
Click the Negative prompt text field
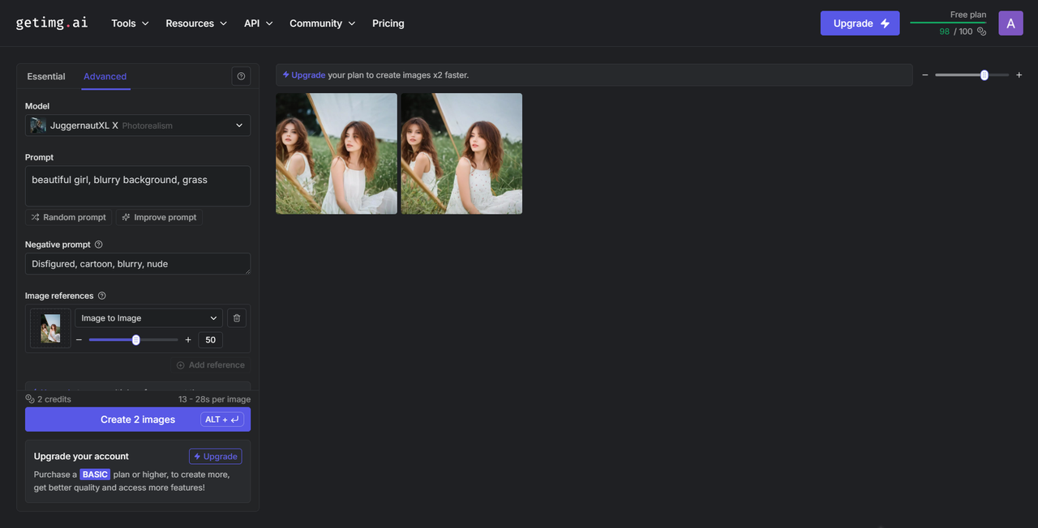point(138,264)
